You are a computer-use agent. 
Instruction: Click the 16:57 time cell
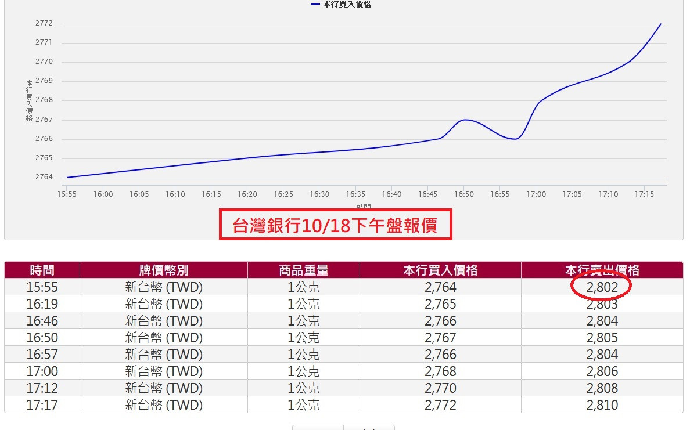click(42, 355)
